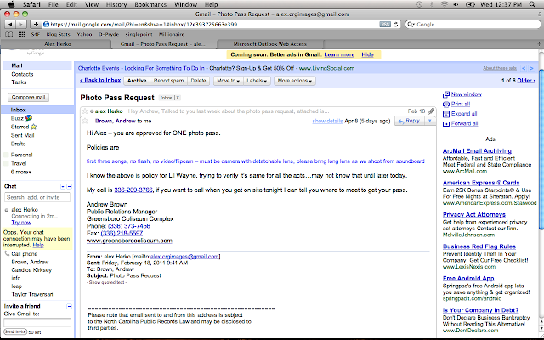
Task: Hide the Coming soon banner
Action: tap(367, 54)
